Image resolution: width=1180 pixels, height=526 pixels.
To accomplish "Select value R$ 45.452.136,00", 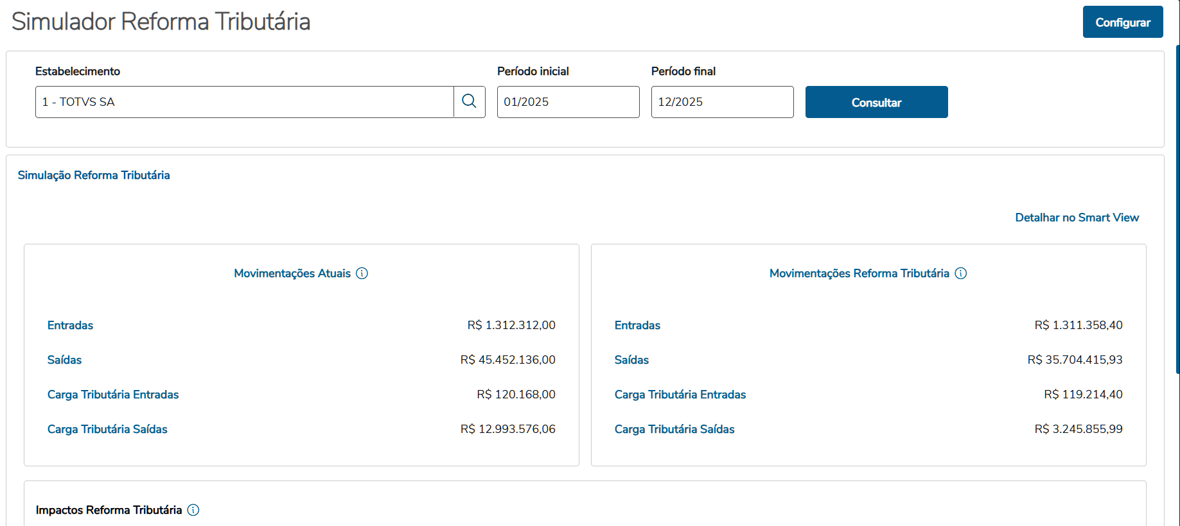I will click(508, 360).
